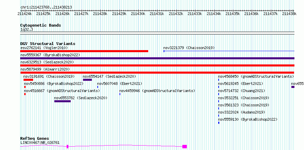
Task: Select the red esv2762141 variant bar
Action: 84,51
